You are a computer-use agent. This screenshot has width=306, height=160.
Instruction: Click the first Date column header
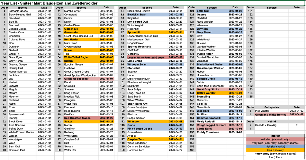[x=44, y=8]
